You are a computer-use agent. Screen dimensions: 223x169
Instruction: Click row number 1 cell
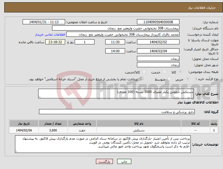coord(214,130)
